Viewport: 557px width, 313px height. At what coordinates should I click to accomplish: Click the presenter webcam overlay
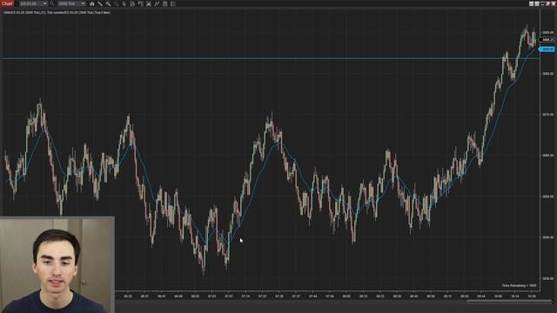tap(57, 264)
